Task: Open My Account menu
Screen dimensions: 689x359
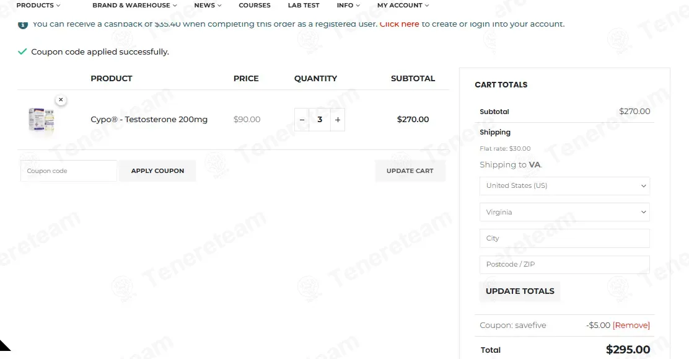Action: point(403,6)
